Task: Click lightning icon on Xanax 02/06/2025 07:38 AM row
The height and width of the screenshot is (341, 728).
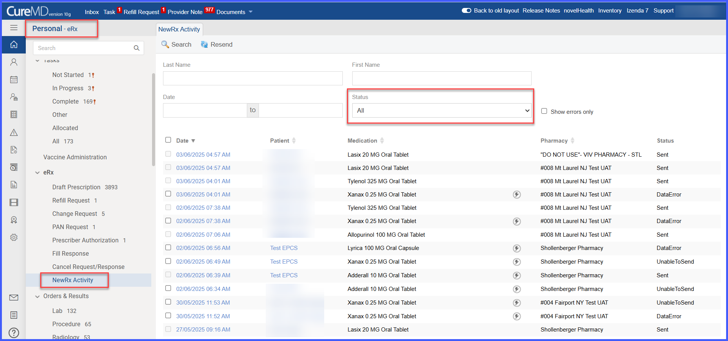Action: tap(517, 222)
